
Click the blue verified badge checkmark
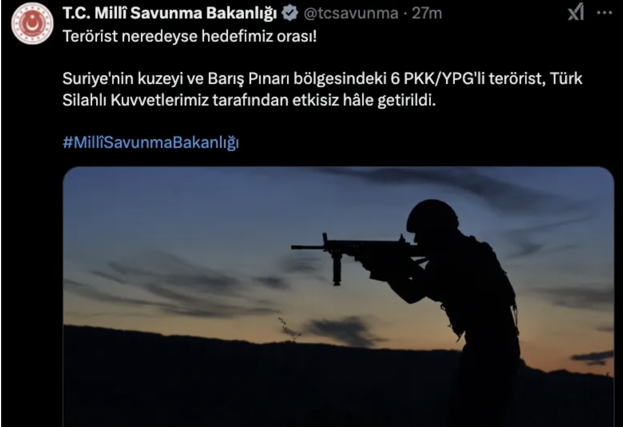point(289,13)
